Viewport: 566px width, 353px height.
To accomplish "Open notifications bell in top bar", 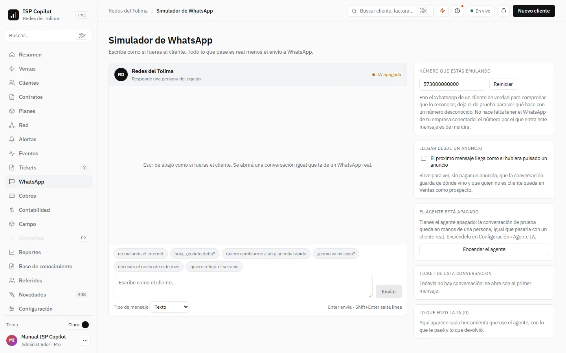I will 504,11.
